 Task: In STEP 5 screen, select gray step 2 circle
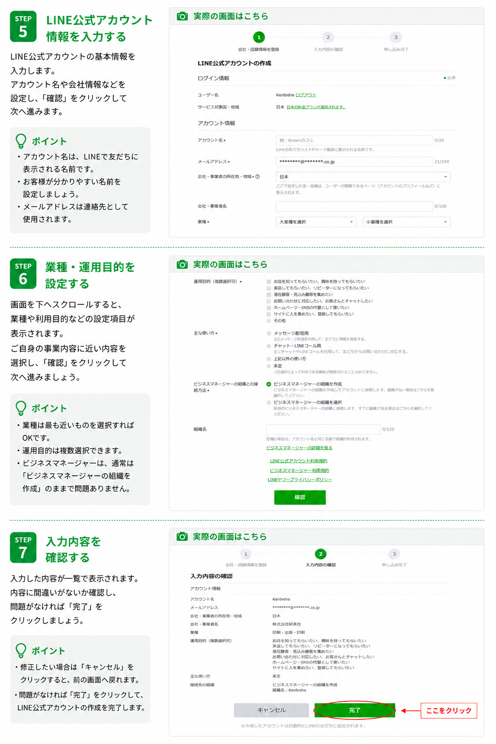tap(328, 37)
